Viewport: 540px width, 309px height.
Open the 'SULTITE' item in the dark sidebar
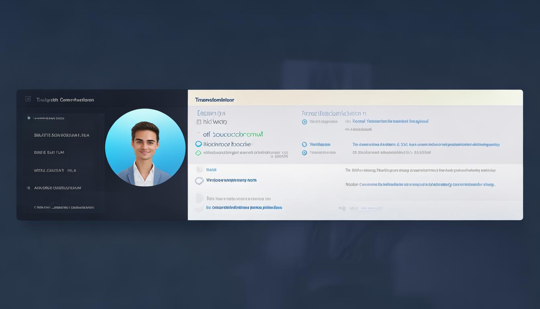coord(61,136)
